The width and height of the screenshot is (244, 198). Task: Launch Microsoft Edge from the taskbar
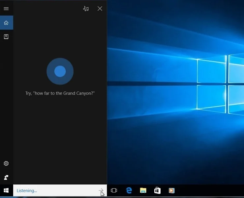pyautogui.click(x=129, y=190)
